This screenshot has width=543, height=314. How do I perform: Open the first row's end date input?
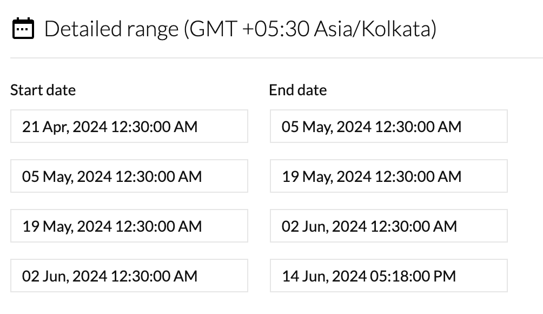(388, 127)
